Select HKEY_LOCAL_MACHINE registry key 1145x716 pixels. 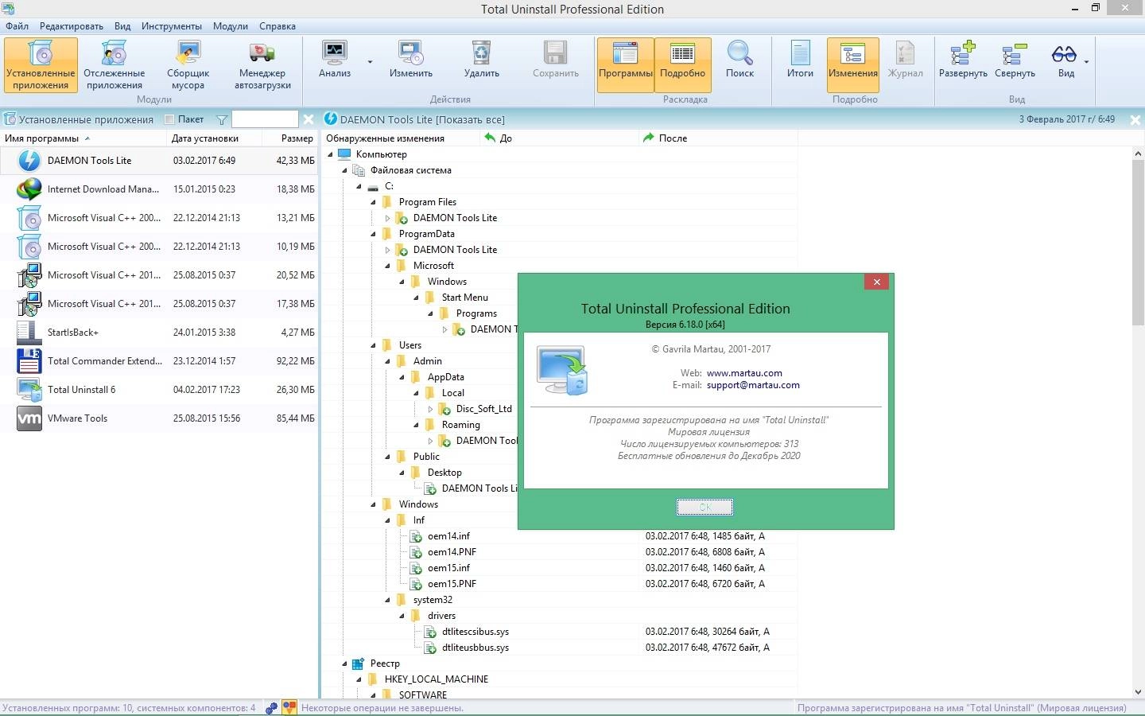(436, 679)
